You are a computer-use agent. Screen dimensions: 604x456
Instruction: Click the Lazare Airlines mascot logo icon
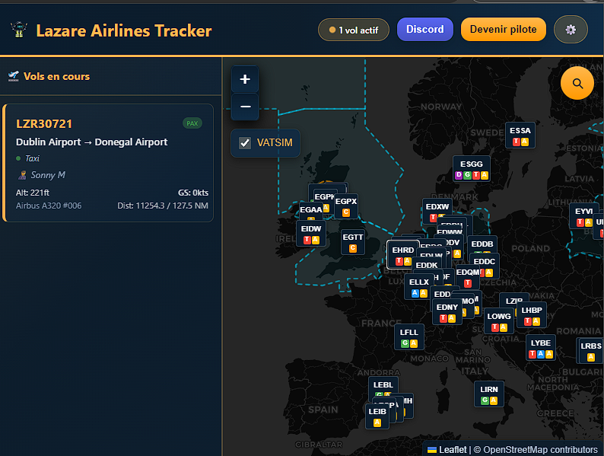(18, 30)
